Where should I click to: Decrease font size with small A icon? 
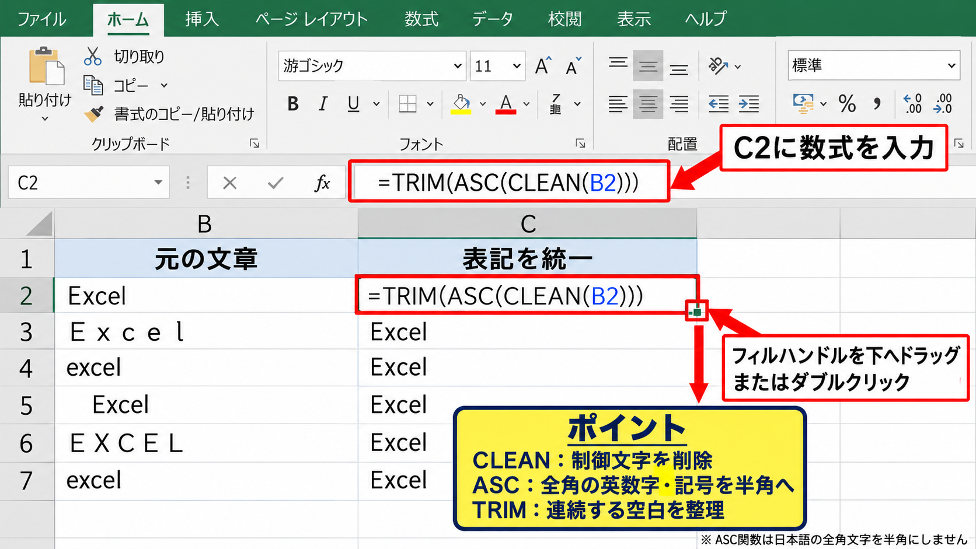[573, 67]
